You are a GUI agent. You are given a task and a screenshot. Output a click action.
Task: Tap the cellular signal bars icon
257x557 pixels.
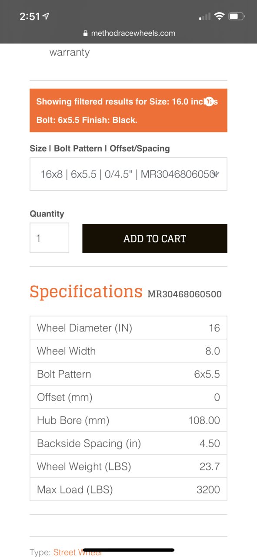tap(205, 17)
